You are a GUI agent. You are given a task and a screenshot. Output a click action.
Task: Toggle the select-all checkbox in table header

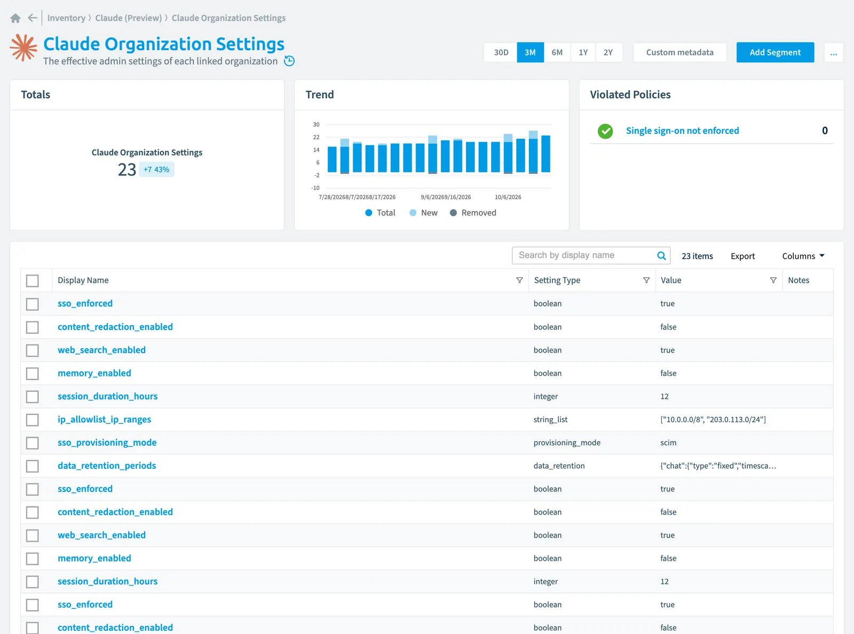[33, 280]
